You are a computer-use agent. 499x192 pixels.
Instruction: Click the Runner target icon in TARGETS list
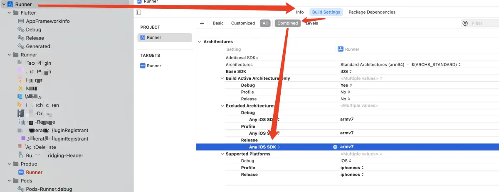[x=143, y=66]
